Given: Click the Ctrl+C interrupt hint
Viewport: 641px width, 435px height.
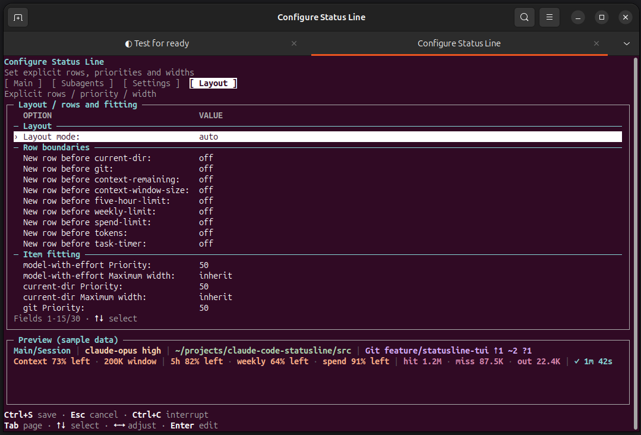Looking at the screenshot, I should [x=170, y=415].
